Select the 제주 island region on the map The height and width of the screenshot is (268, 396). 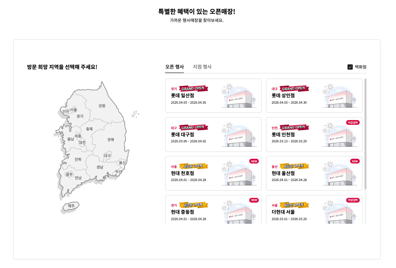71,206
